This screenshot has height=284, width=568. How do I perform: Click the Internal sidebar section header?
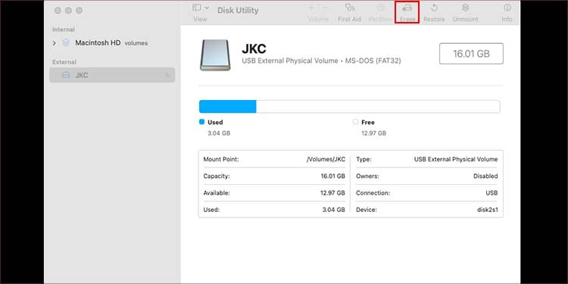64,30
